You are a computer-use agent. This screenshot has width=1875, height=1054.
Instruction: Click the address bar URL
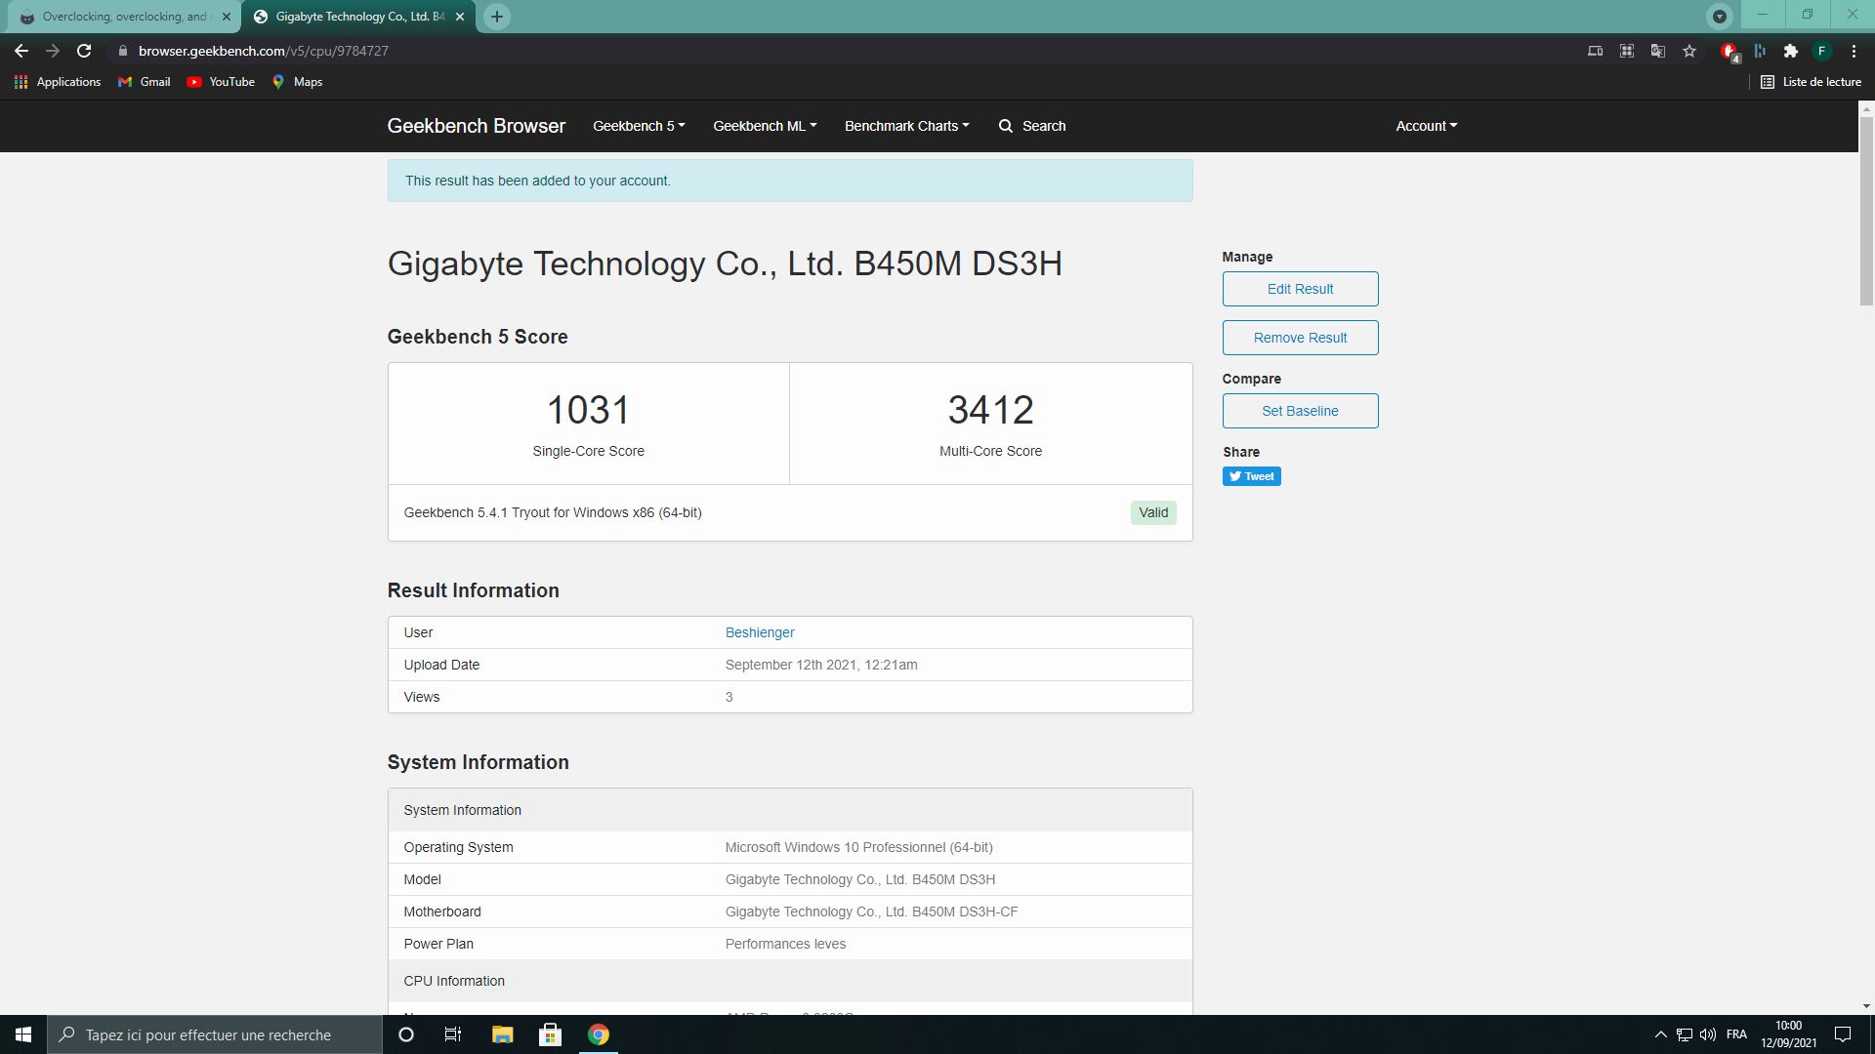pyautogui.click(x=263, y=51)
